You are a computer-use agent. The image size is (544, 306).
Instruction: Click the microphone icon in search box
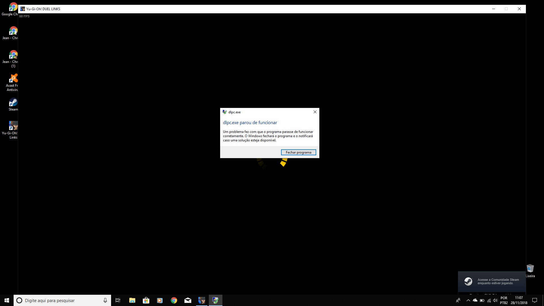coord(105,300)
